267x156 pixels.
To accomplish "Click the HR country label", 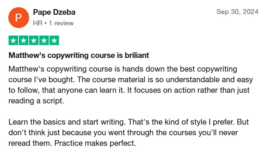I will [x=38, y=23].
